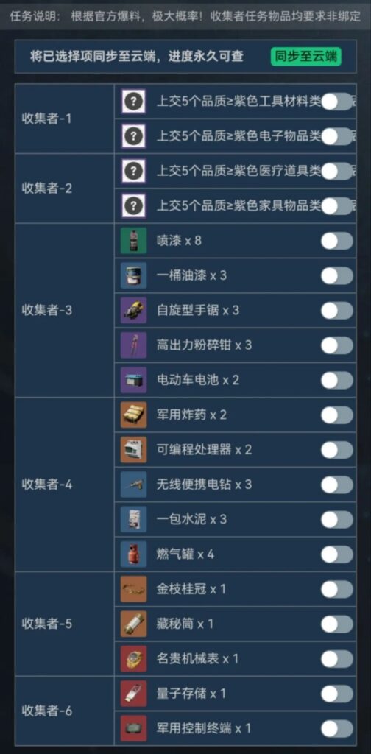Click the 一桶油漆 paint bucket icon

133,275
